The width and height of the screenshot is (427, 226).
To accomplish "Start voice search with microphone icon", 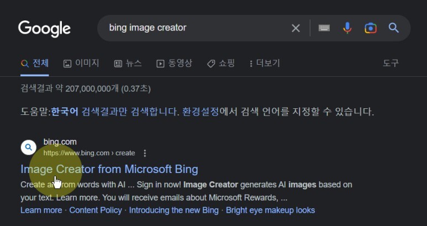I will [347, 28].
